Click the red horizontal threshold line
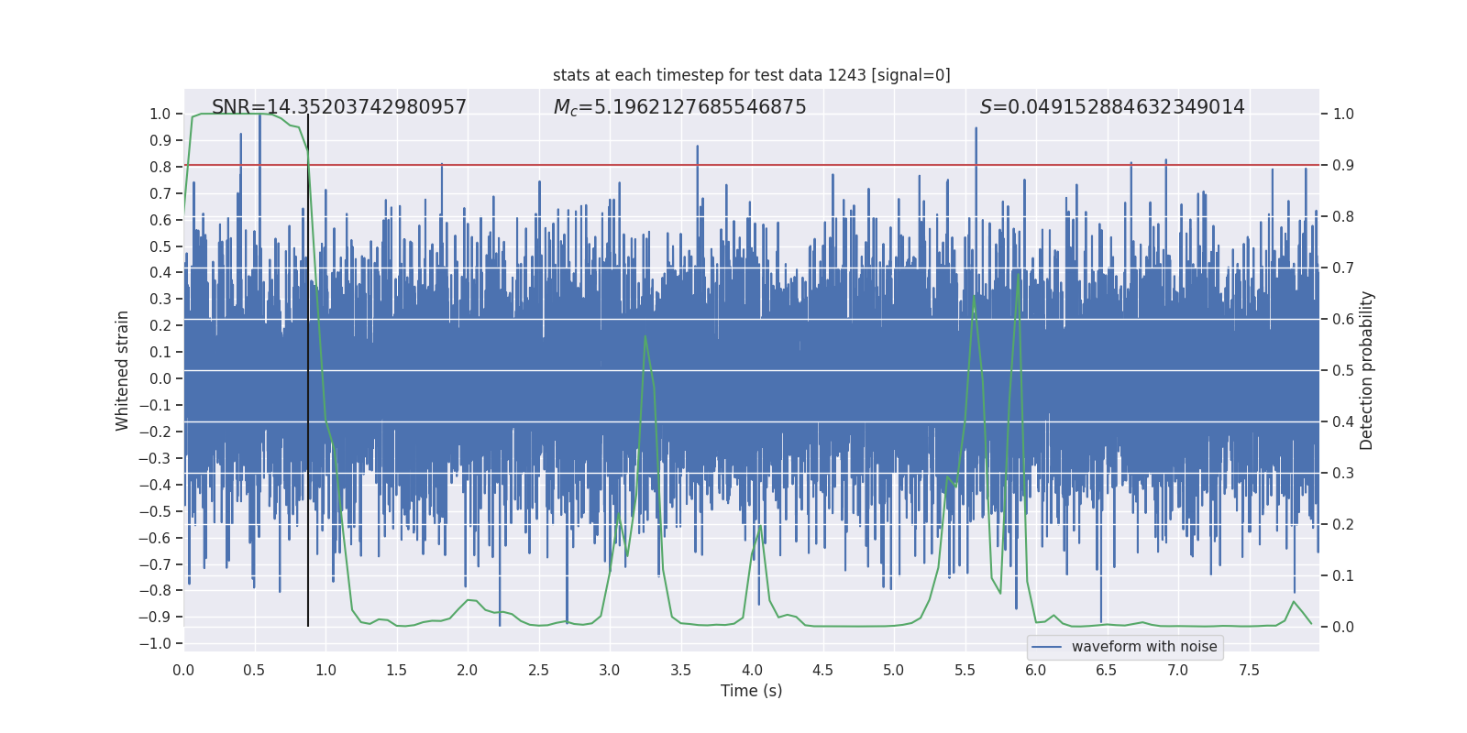This screenshot has height=733, width=1467. pos(752,166)
